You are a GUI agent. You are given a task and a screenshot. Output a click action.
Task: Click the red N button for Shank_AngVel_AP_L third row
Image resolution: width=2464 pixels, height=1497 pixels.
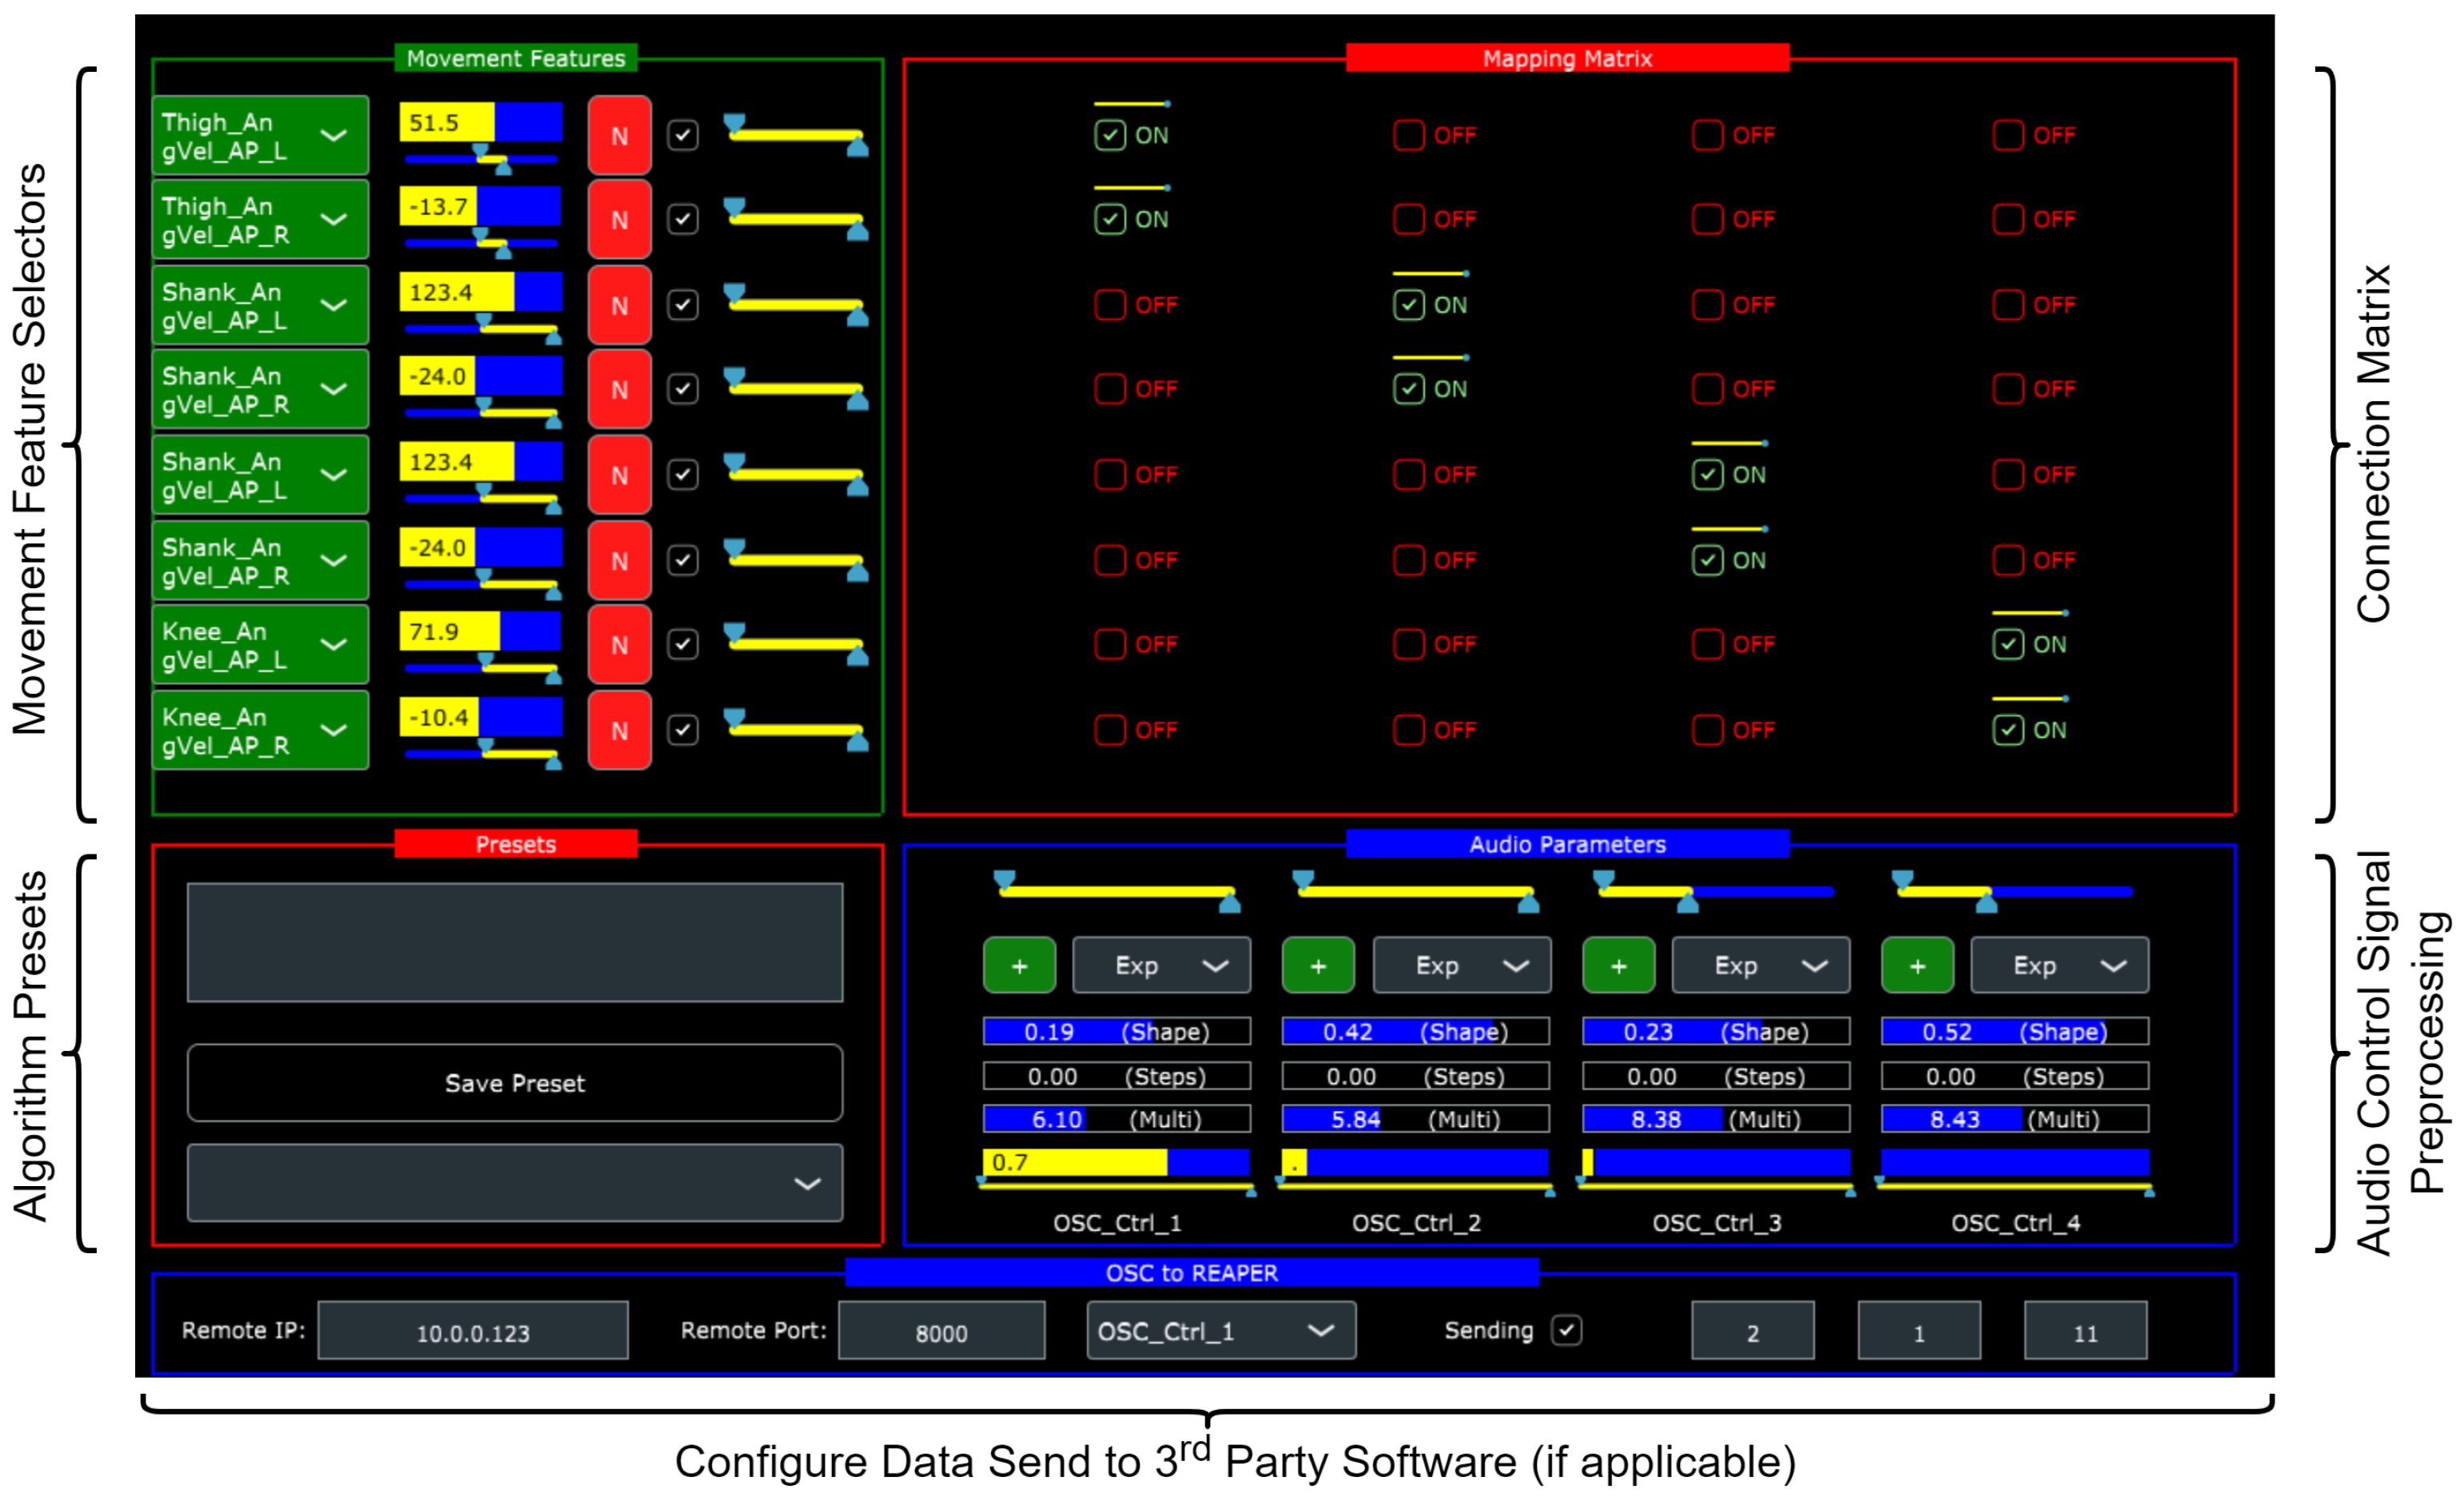point(619,305)
